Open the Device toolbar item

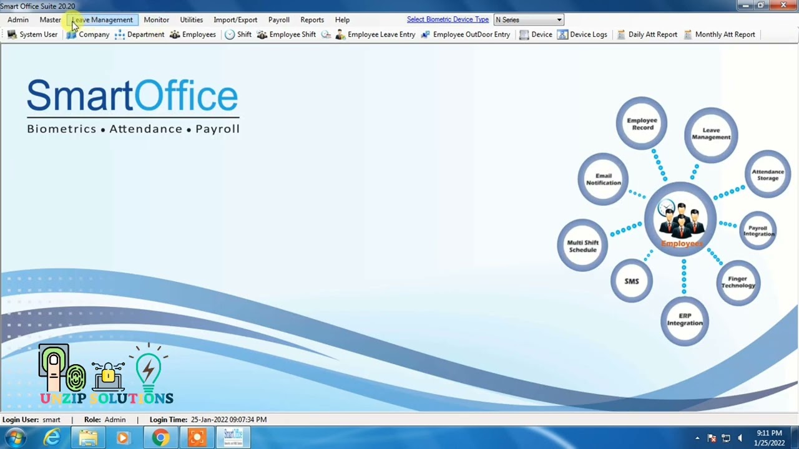536,34
